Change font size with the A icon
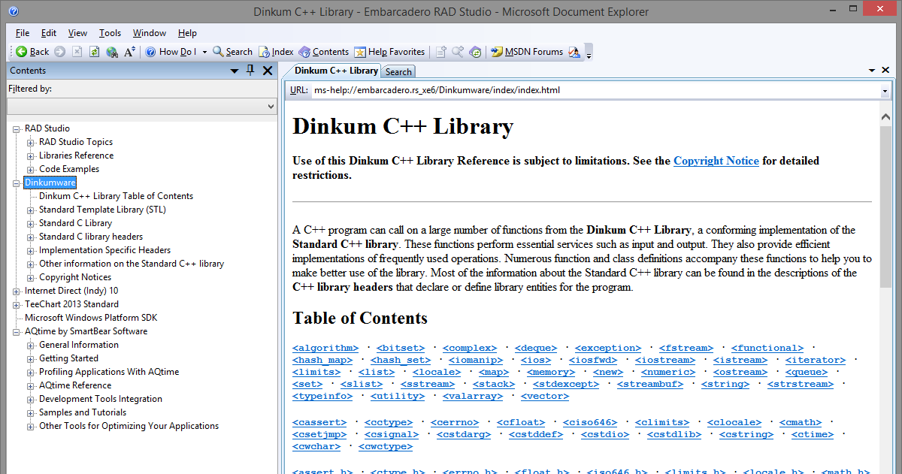 tap(130, 52)
